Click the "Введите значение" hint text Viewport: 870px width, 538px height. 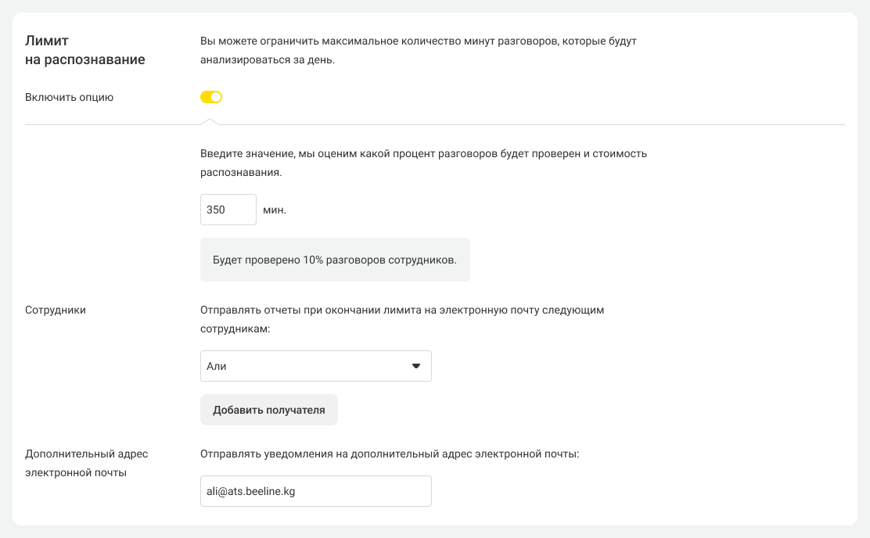[x=423, y=163]
